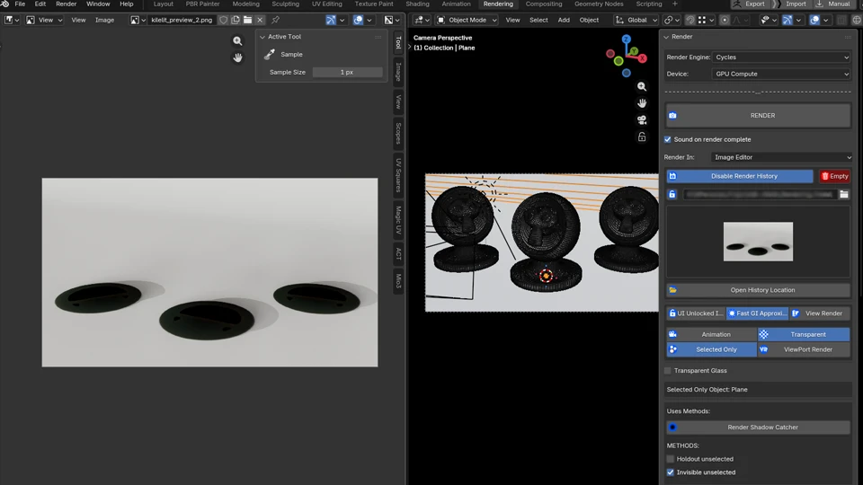Click the render history preview thumbnail
The image size is (863, 485).
pyautogui.click(x=758, y=242)
